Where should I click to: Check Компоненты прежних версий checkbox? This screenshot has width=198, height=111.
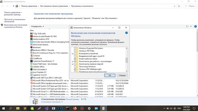[75, 64]
